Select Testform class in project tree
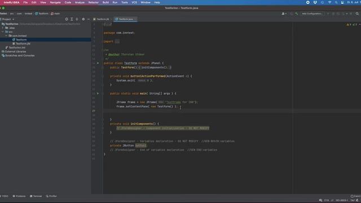Image resolution: width=361 pixels, height=203 pixels. [x=21, y=39]
